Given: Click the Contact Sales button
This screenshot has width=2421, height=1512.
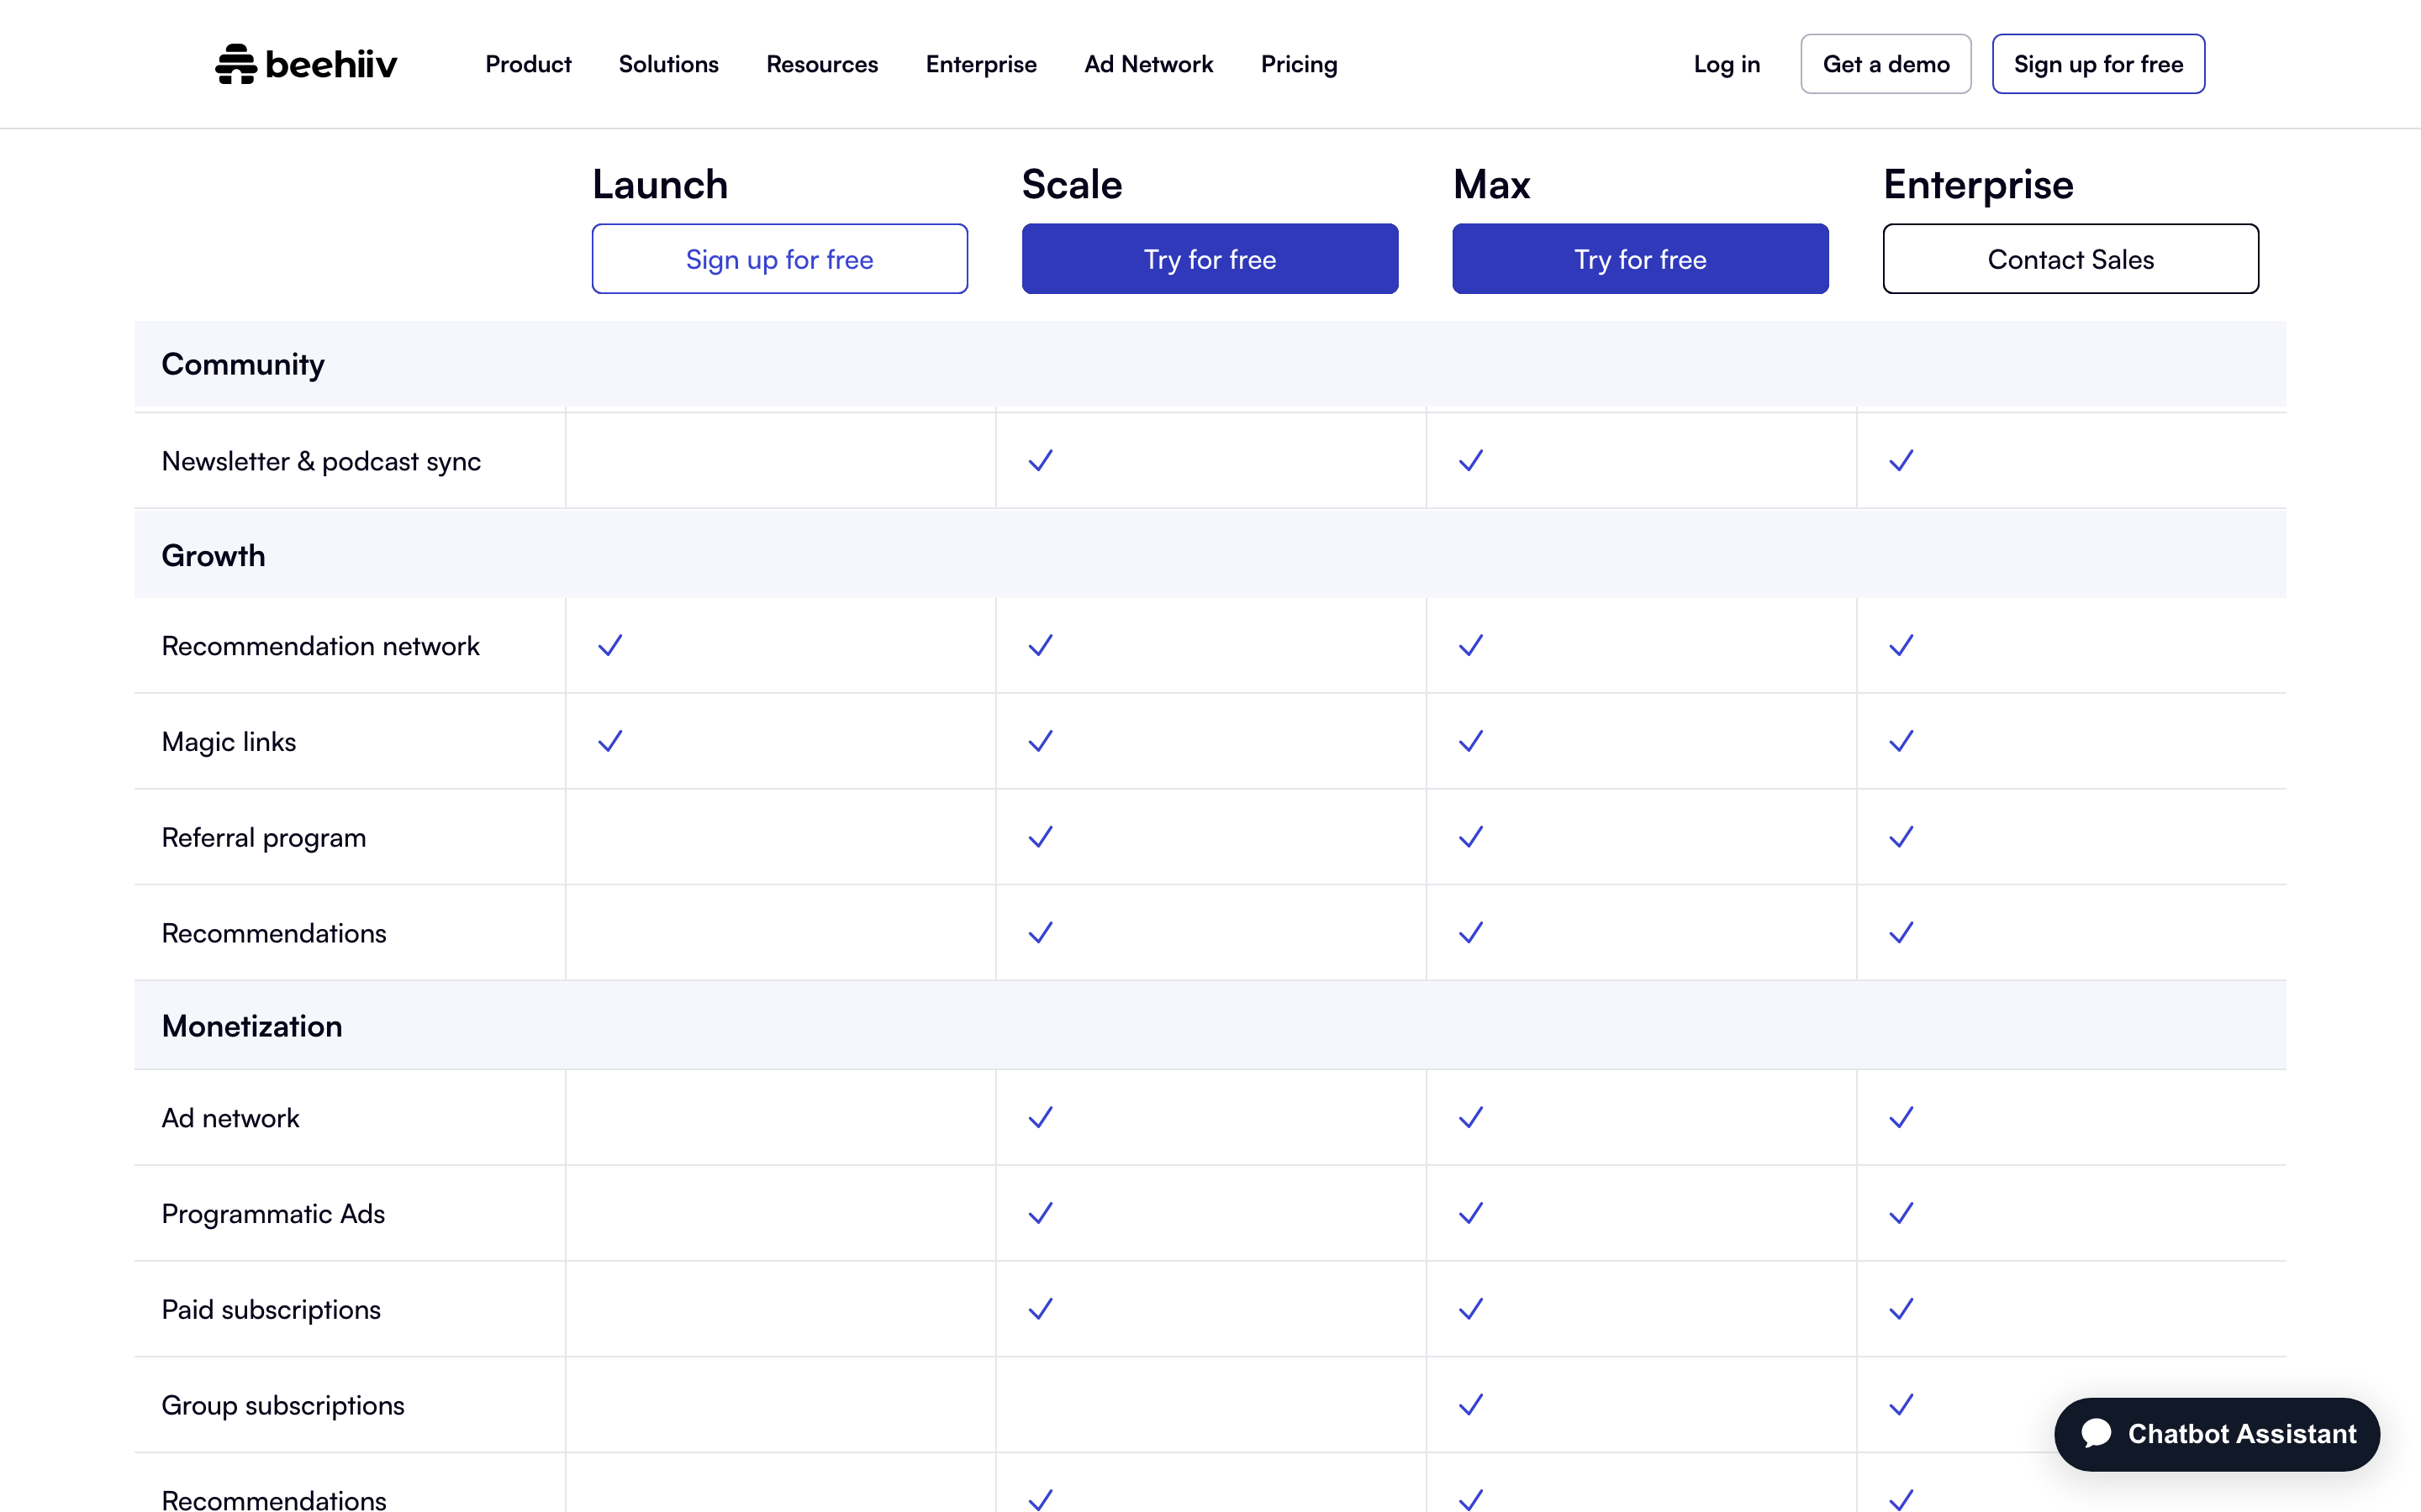Looking at the screenshot, I should (2070, 259).
